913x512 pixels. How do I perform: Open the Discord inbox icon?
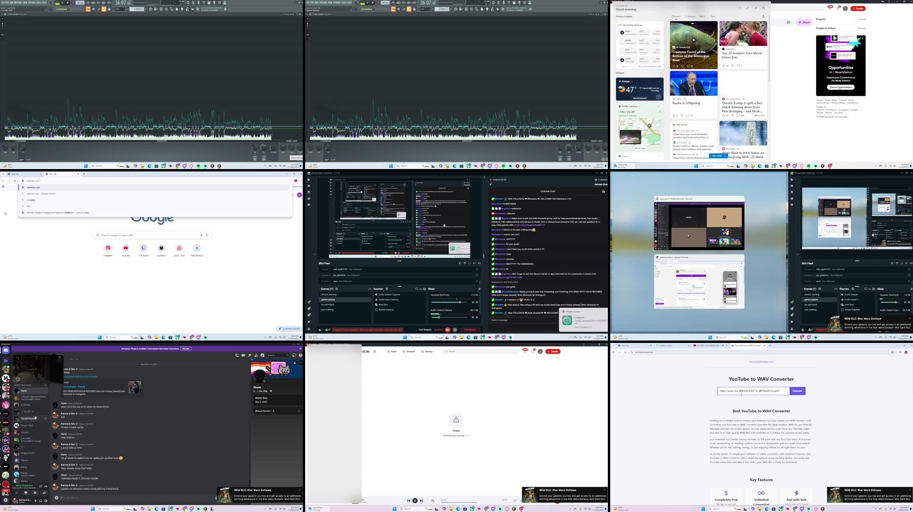[294, 355]
